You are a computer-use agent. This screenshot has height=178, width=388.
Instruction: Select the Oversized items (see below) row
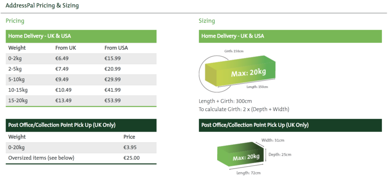81,158
